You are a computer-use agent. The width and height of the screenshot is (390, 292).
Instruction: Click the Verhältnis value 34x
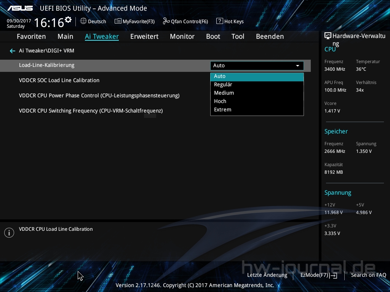pos(360,90)
